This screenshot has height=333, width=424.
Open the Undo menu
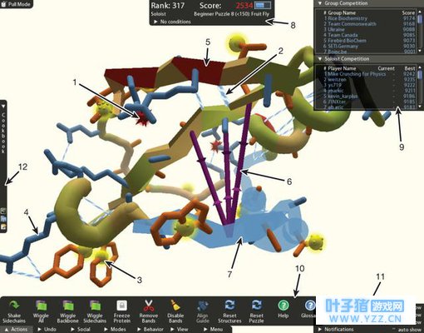click(x=47, y=330)
